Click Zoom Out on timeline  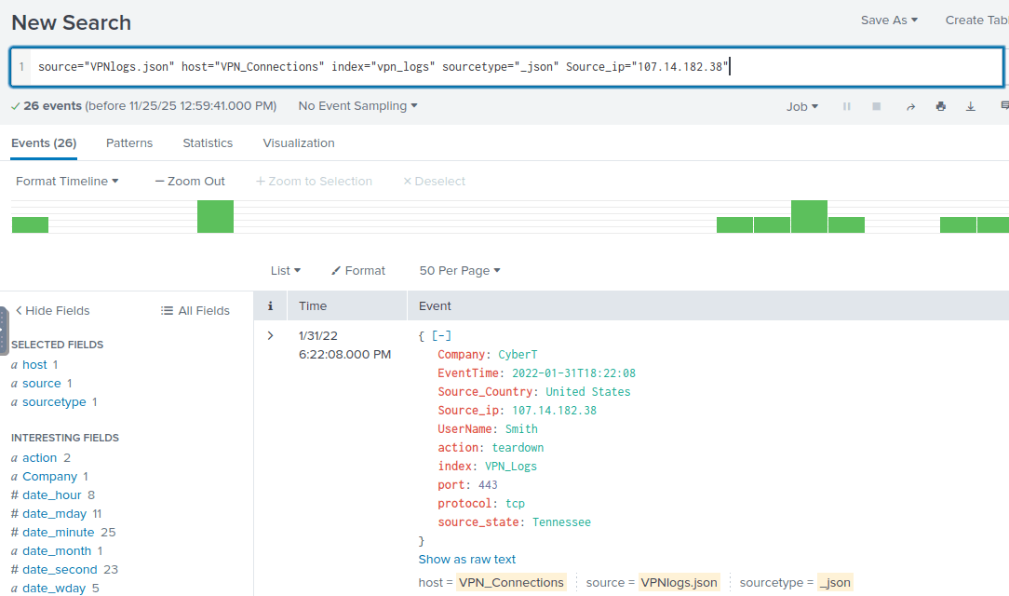(x=190, y=182)
